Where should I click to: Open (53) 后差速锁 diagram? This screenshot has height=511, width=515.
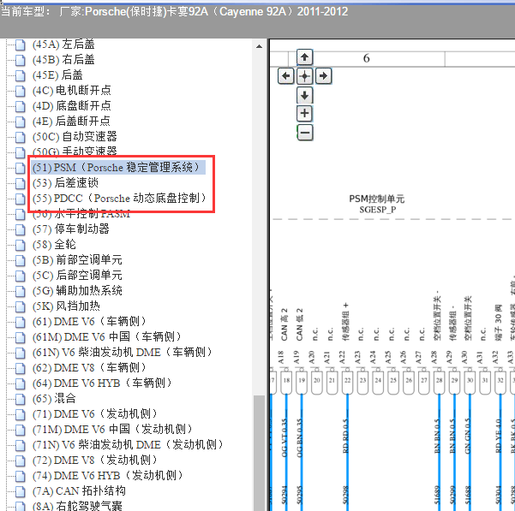pyautogui.click(x=65, y=183)
